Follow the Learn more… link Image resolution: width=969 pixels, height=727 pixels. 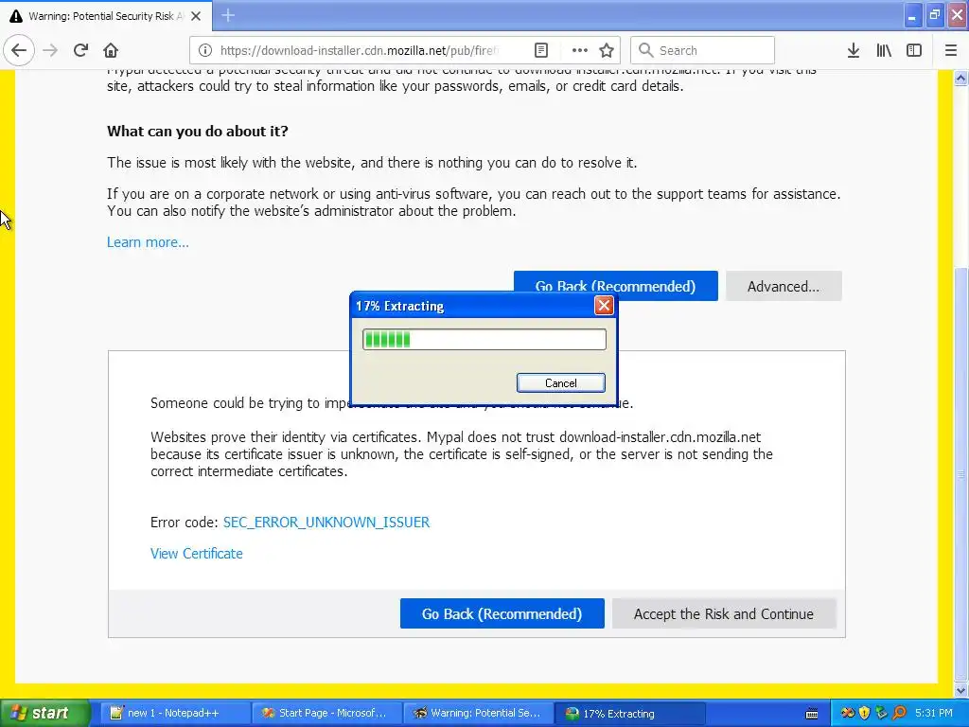click(x=148, y=242)
